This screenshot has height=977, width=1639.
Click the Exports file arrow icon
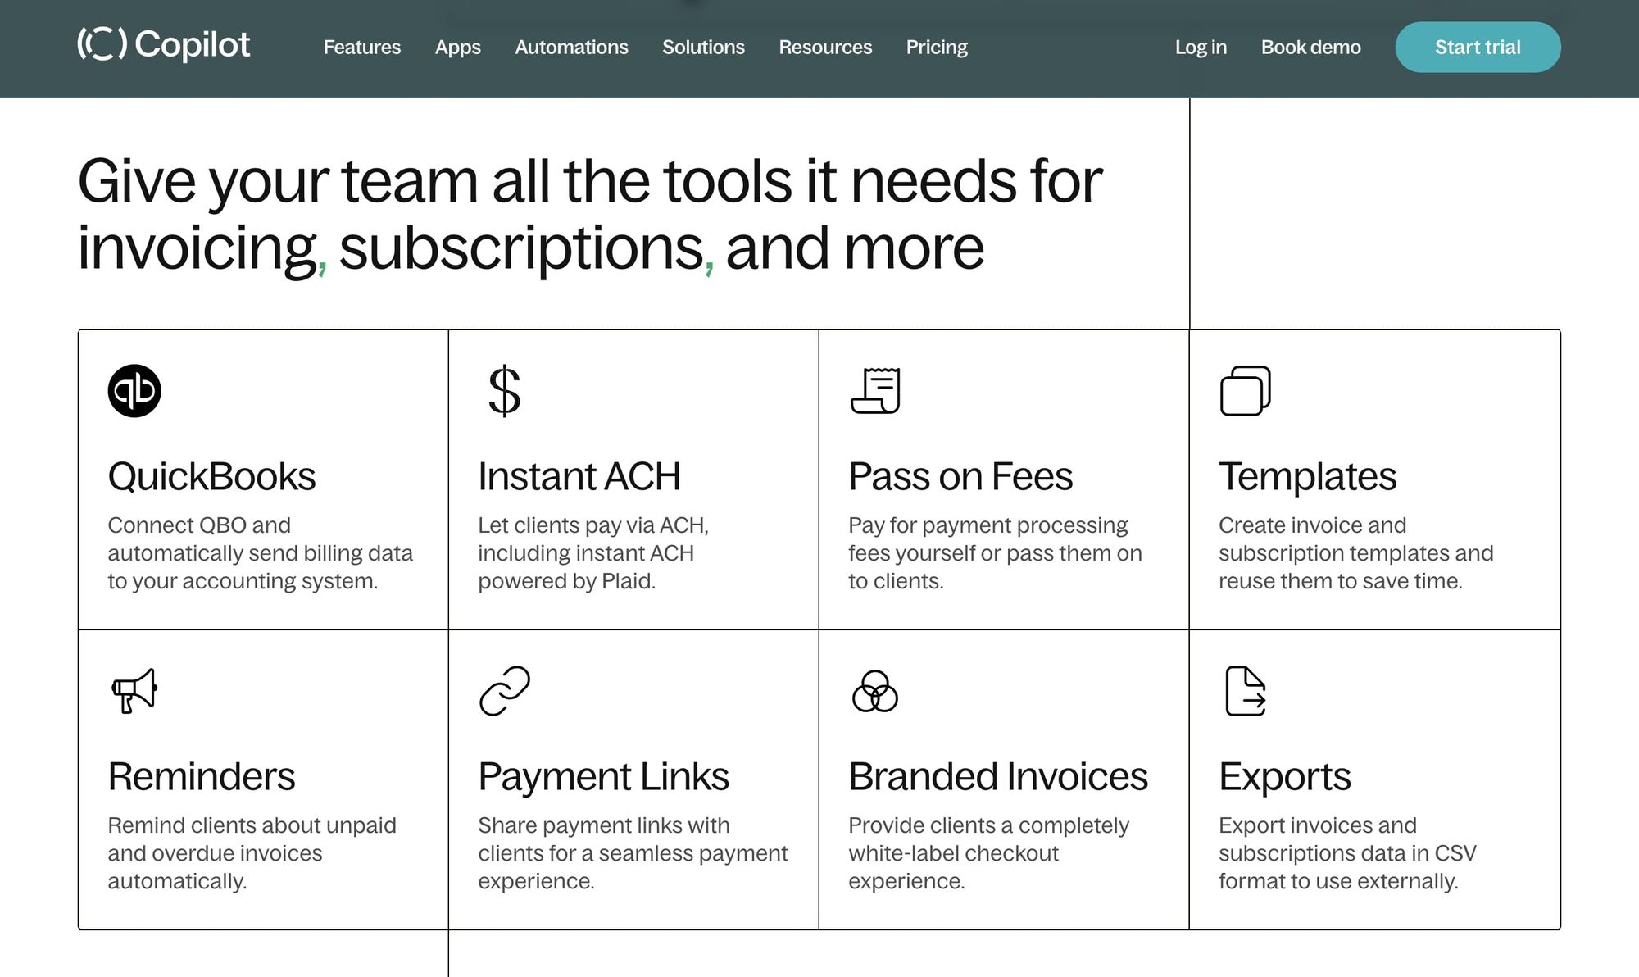coord(1245,691)
